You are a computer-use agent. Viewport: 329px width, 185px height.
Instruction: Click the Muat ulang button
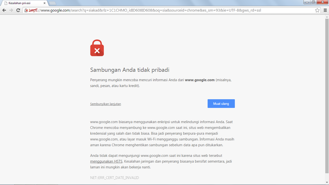tap(221, 104)
